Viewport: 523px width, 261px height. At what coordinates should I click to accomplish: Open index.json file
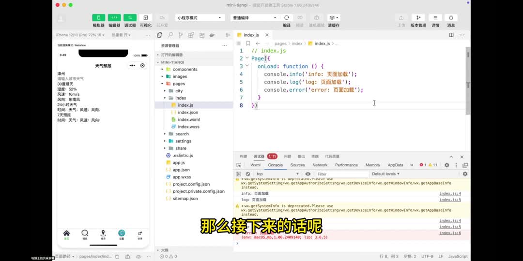pos(194,112)
